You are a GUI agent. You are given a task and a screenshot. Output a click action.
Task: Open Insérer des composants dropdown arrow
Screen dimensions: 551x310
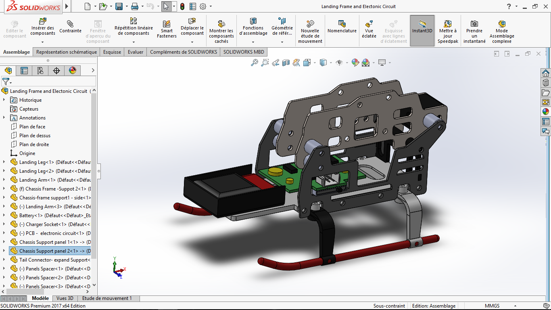click(42, 41)
